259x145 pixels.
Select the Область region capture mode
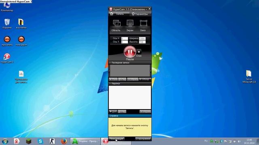[116, 25]
